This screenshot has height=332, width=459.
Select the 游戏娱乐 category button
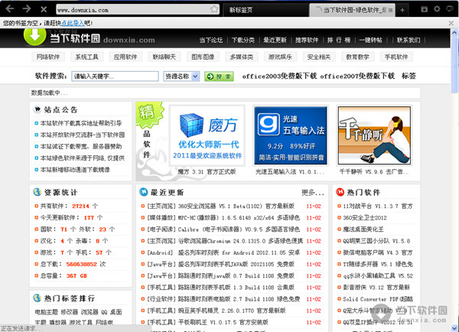[280, 57]
